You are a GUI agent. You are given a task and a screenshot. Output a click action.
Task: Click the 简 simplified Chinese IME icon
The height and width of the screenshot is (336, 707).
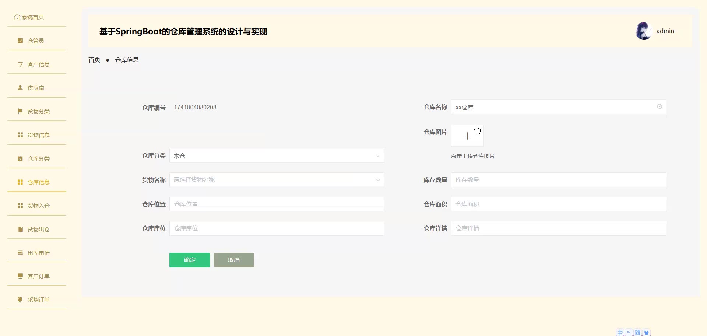[637, 333]
